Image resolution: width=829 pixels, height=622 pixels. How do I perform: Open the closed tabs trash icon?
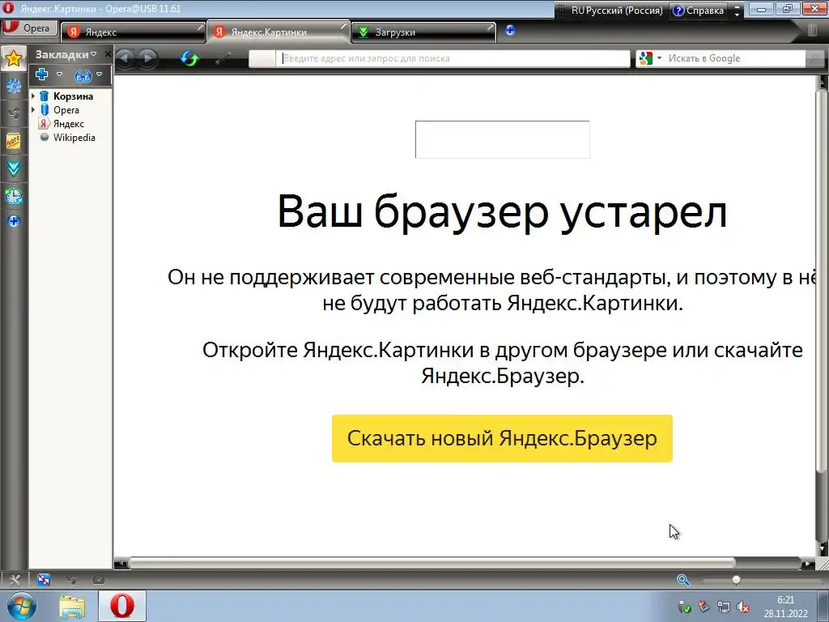click(x=813, y=30)
